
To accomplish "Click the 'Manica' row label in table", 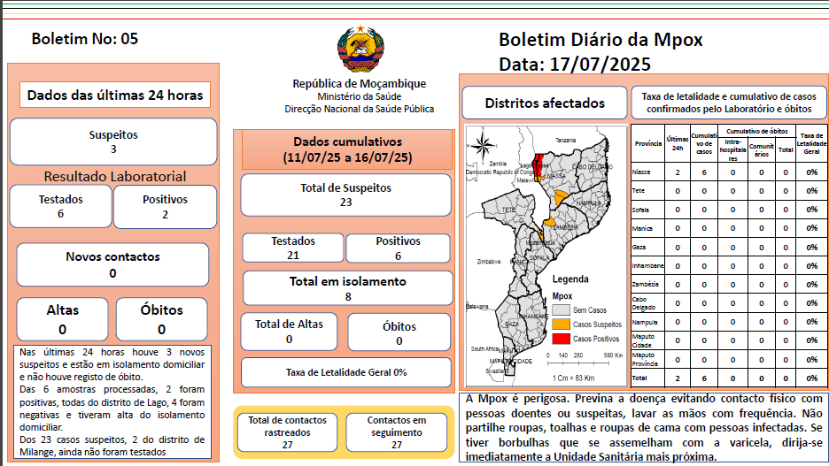I will pos(642,228).
